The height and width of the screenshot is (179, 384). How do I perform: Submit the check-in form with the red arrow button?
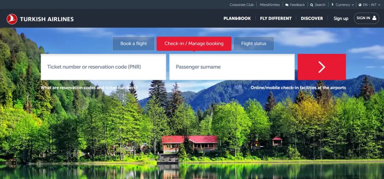322,67
